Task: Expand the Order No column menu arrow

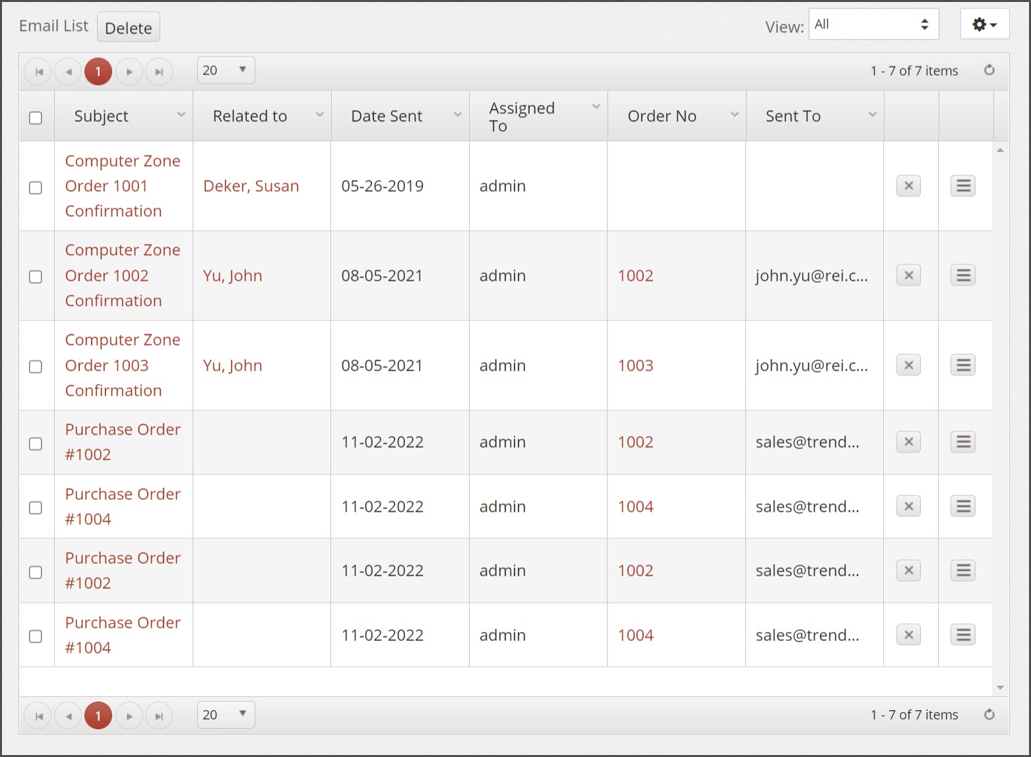Action: (734, 115)
